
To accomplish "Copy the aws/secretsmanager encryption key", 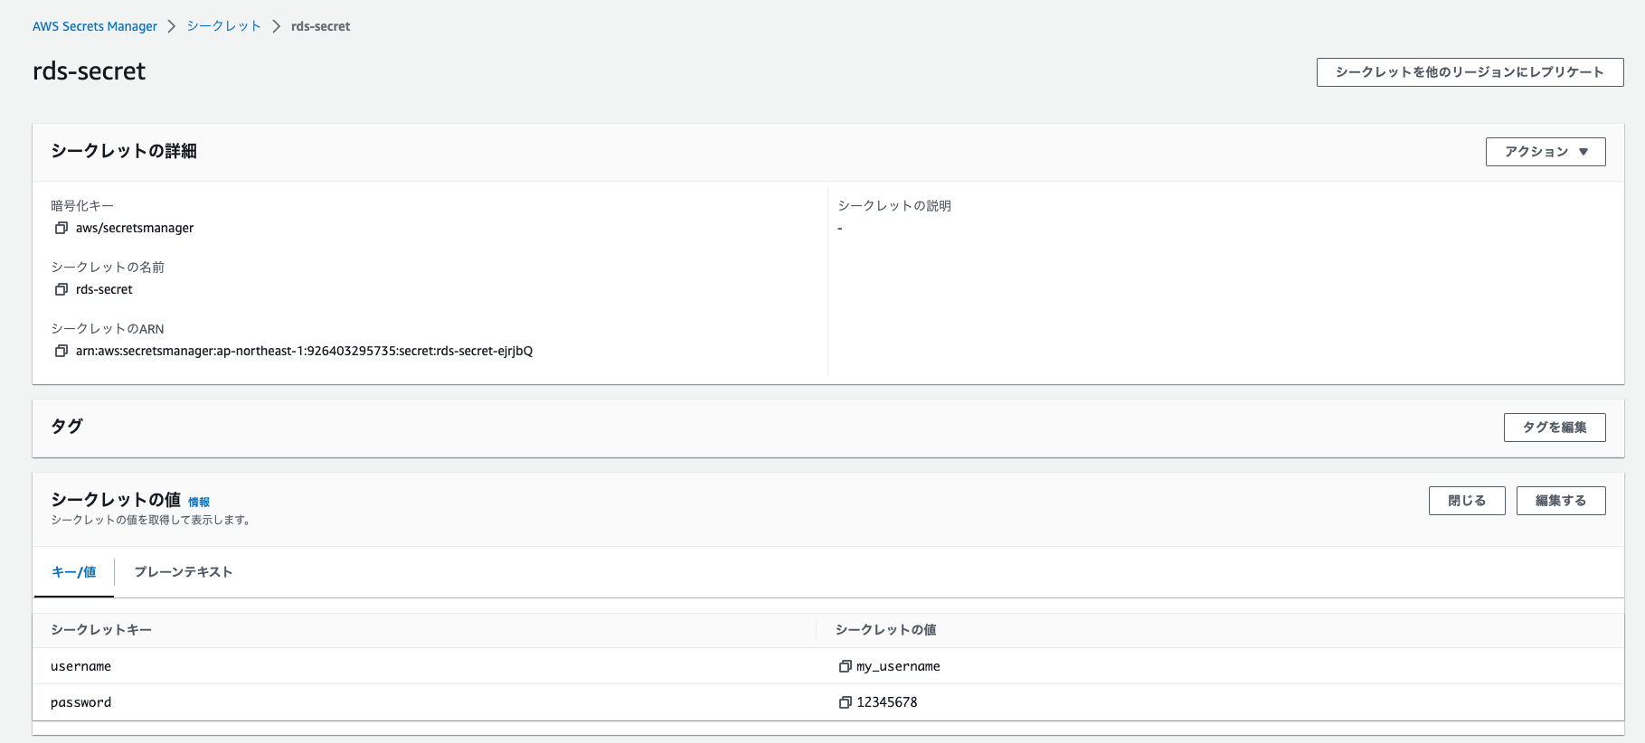I will pyautogui.click(x=61, y=228).
